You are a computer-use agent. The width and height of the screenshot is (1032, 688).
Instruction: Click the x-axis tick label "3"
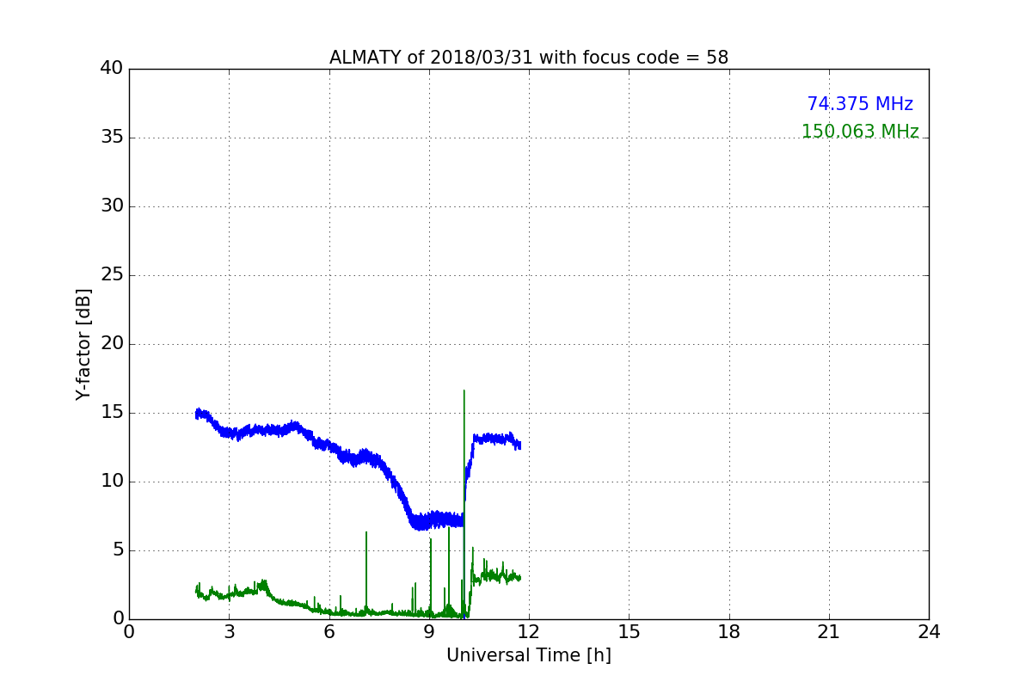pos(229,632)
